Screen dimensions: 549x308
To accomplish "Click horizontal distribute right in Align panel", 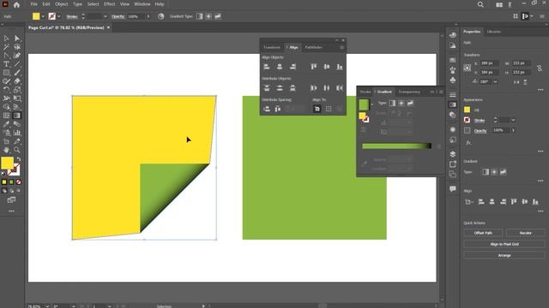I will coord(340,88).
